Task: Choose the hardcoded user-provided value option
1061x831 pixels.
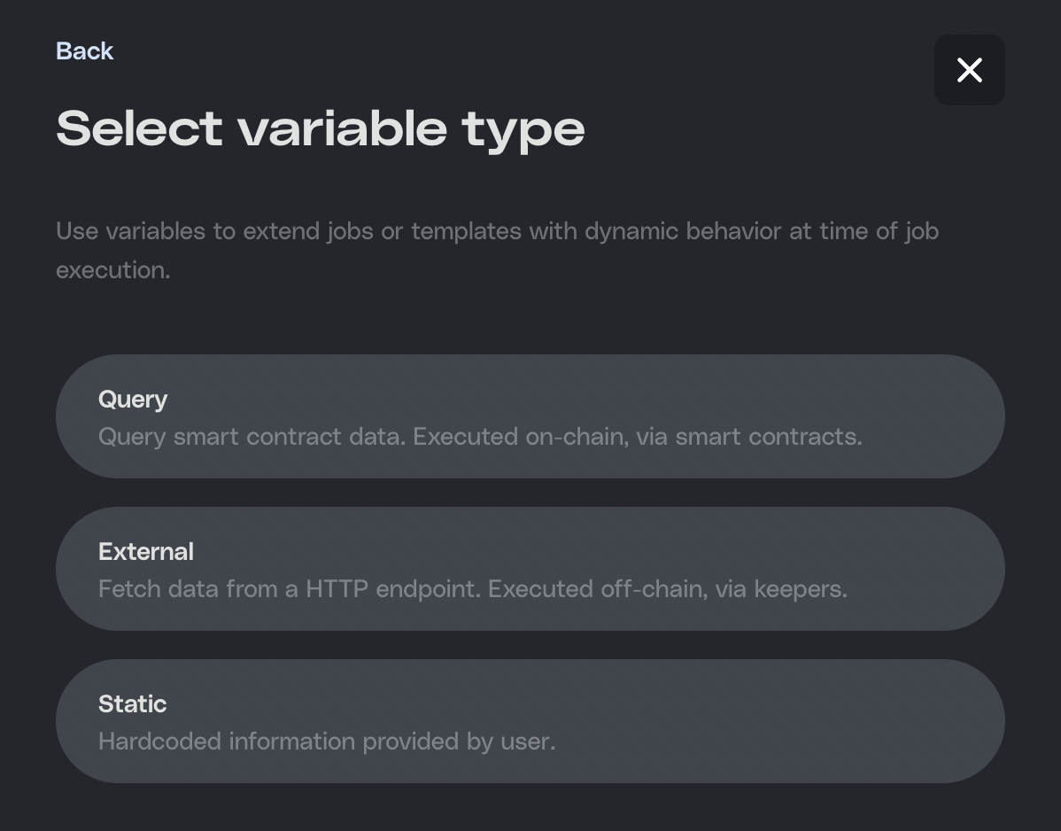Action: tap(530, 721)
